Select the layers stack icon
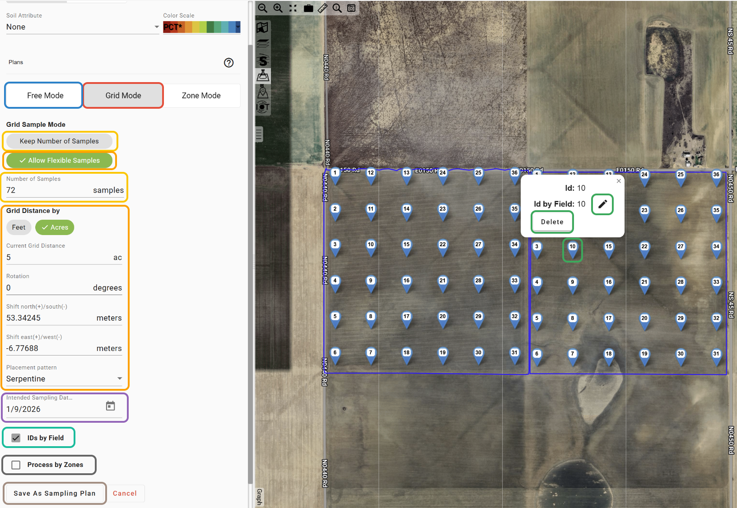 263,44
